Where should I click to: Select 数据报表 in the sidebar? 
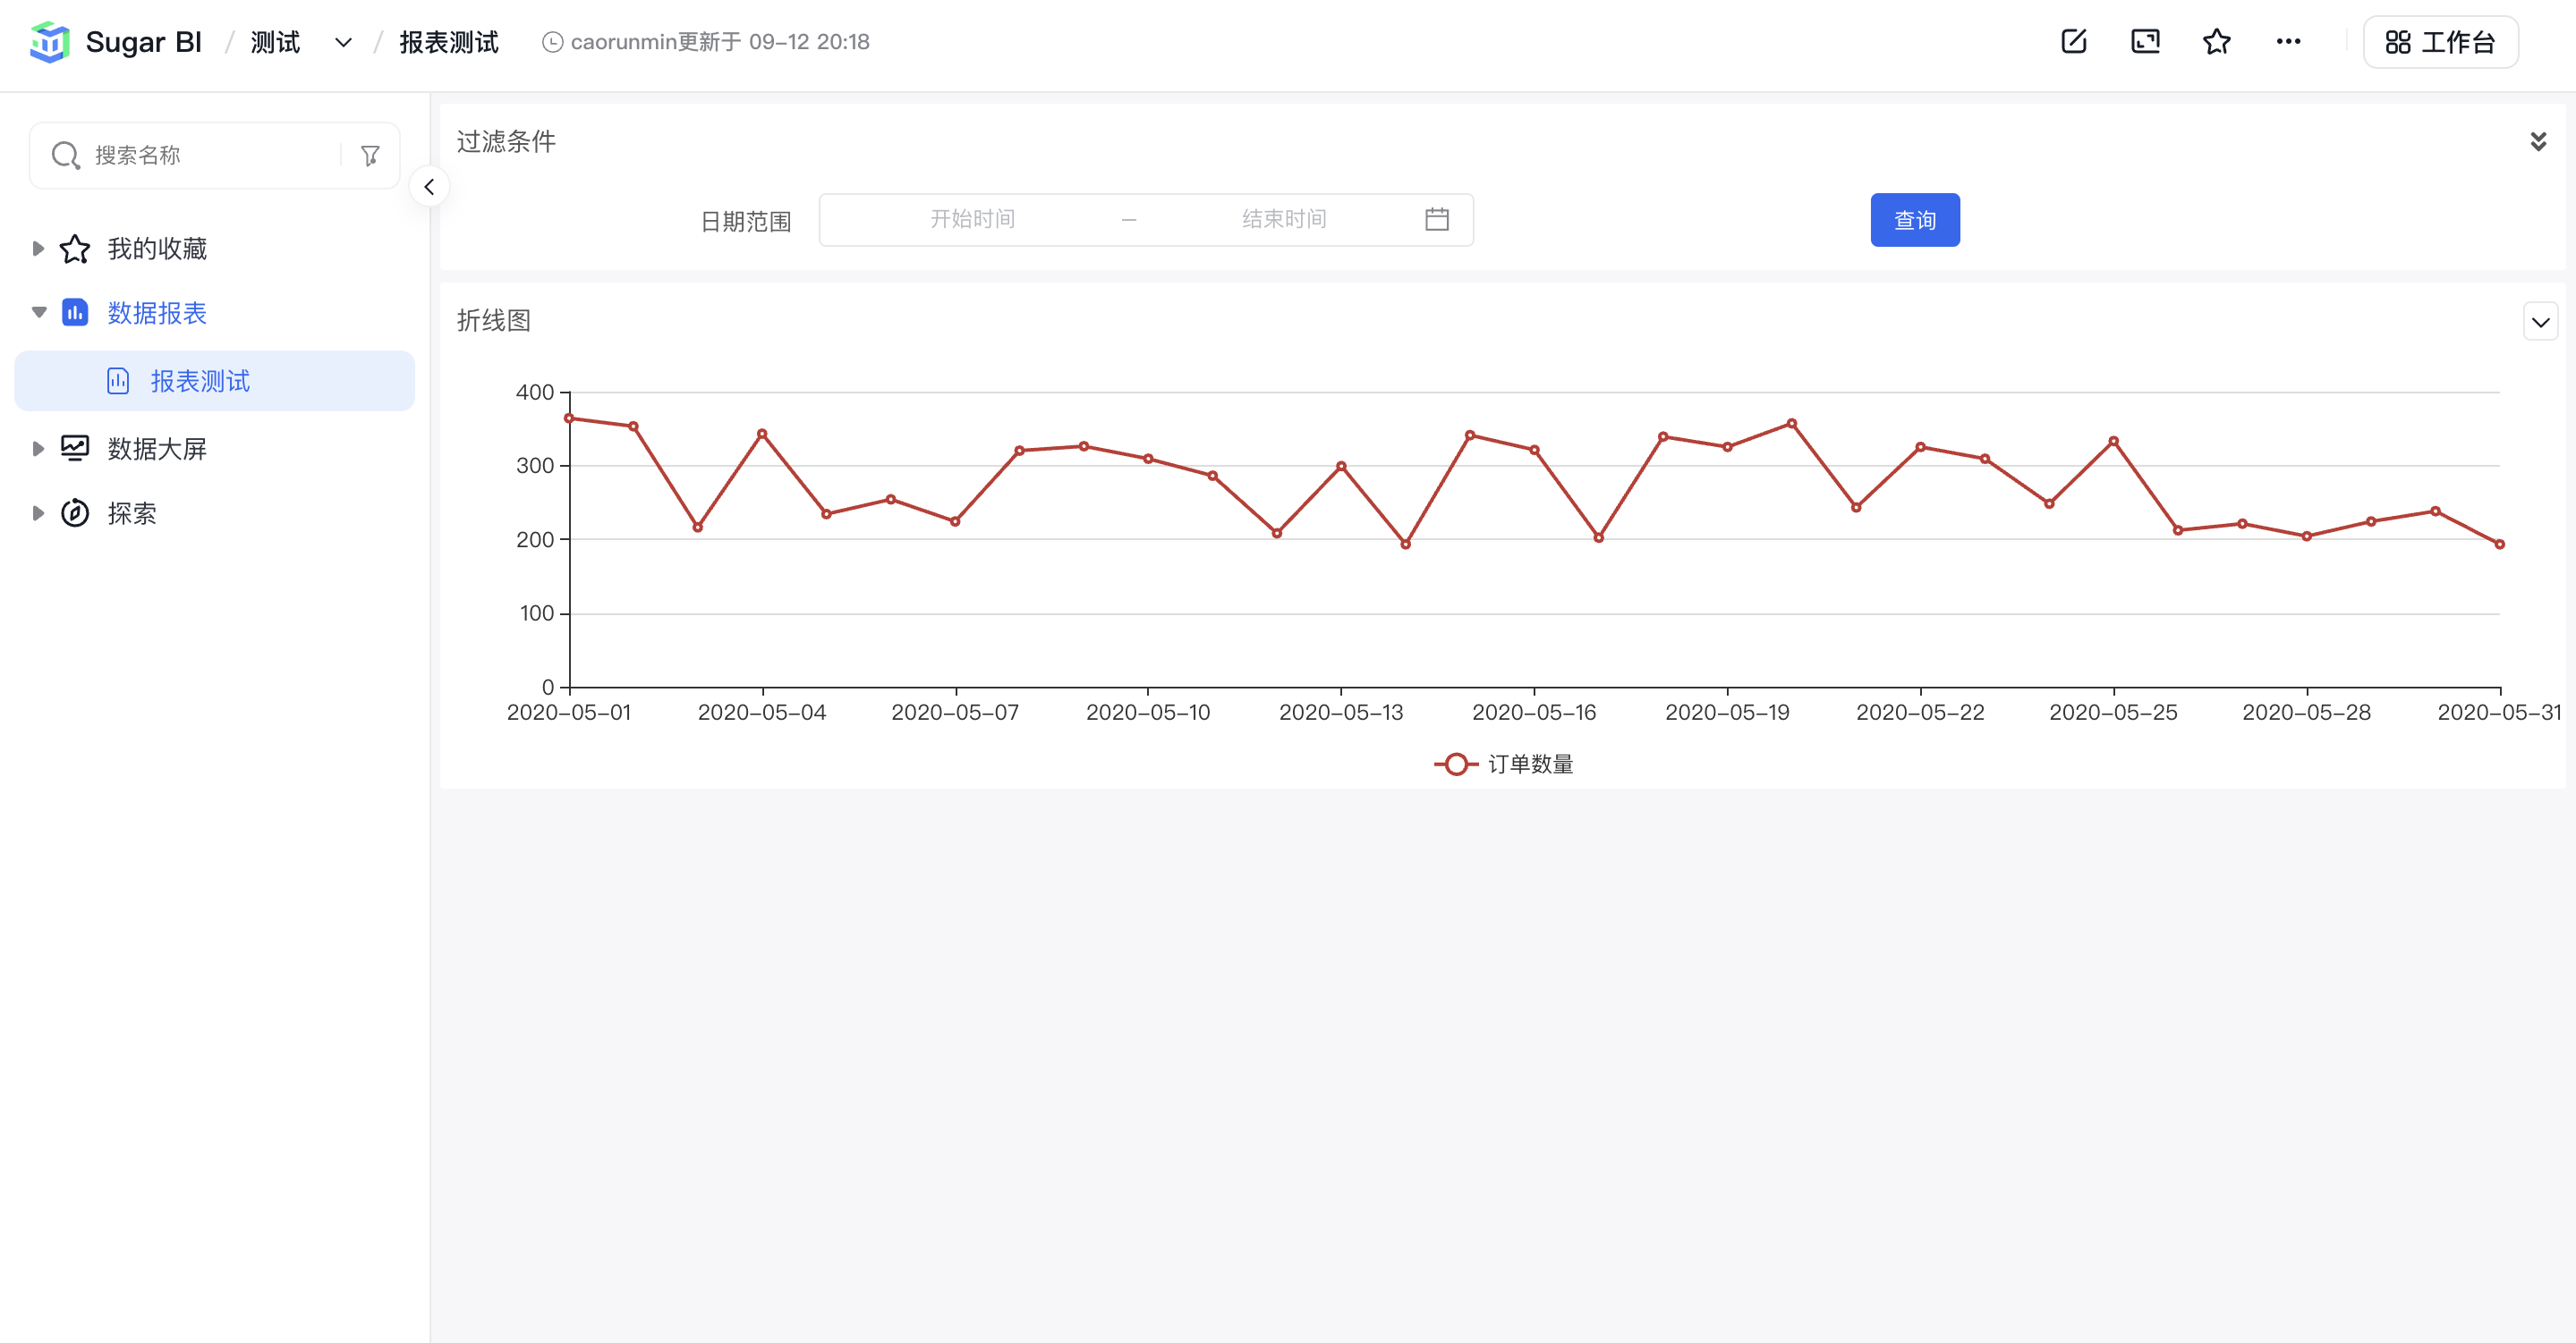pyautogui.click(x=157, y=313)
